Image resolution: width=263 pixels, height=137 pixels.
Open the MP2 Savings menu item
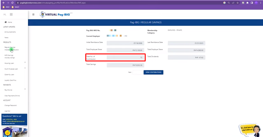click(x=10, y=57)
